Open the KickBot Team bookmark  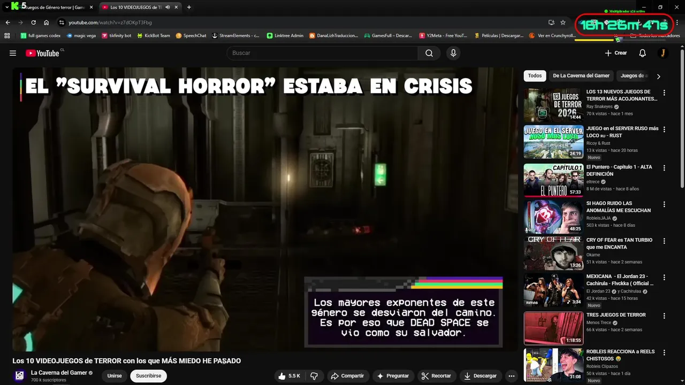(154, 36)
